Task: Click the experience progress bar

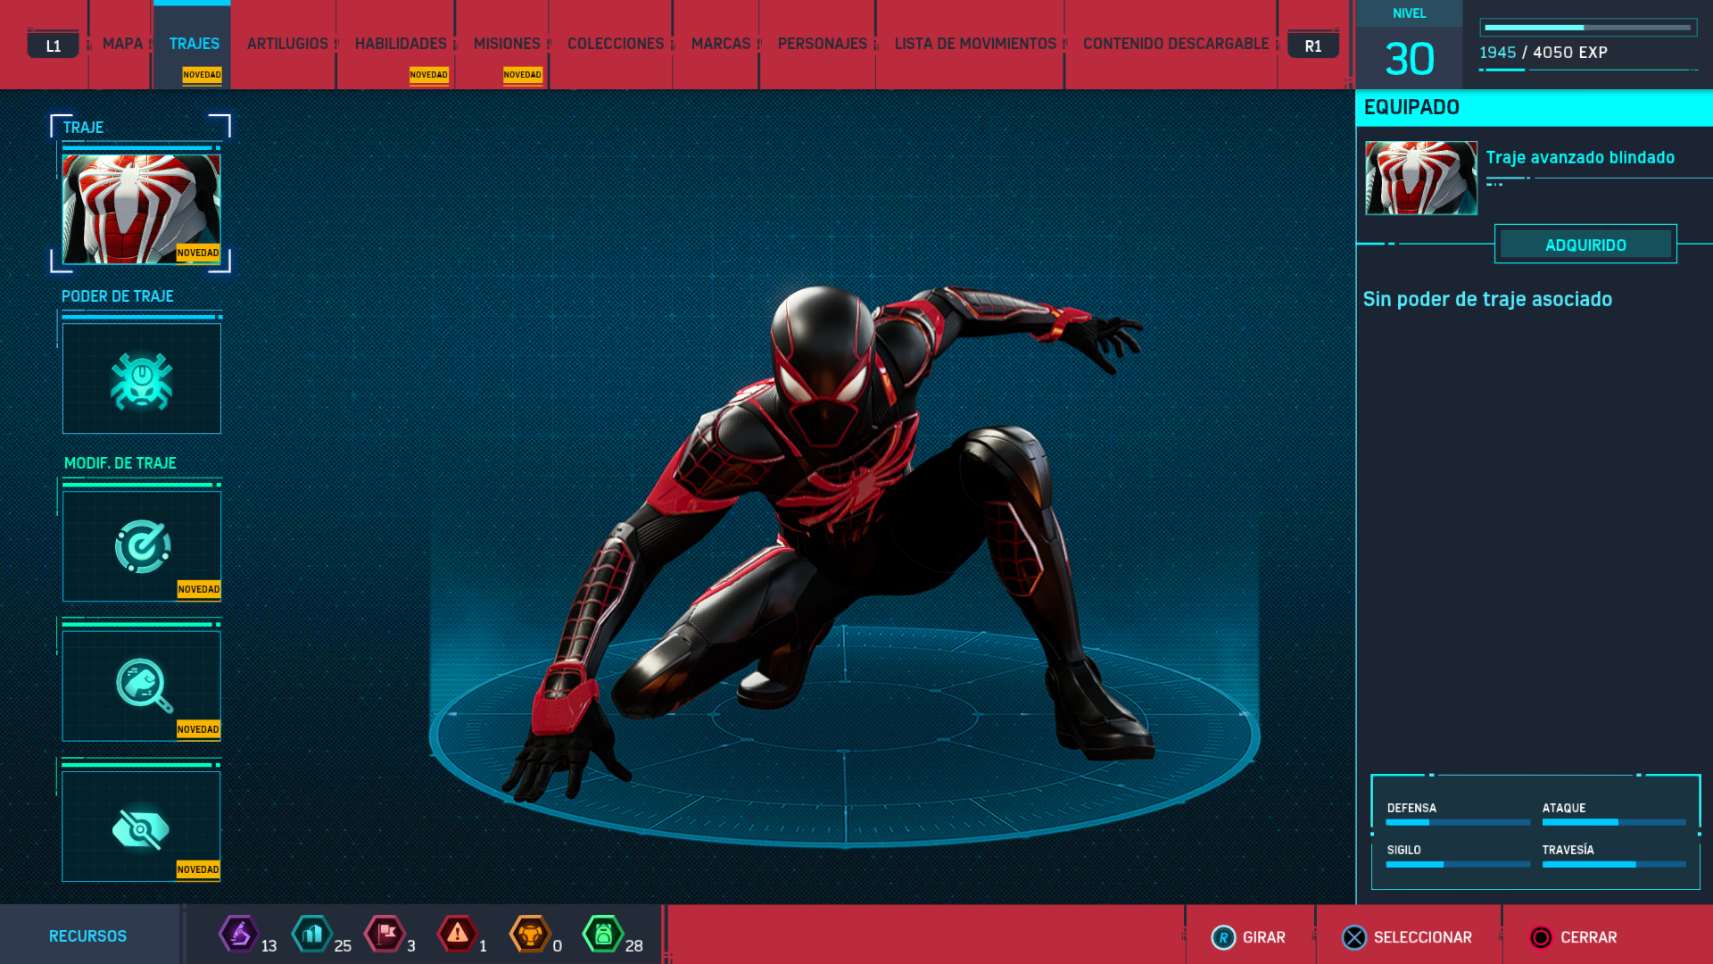Action: (x=1588, y=28)
